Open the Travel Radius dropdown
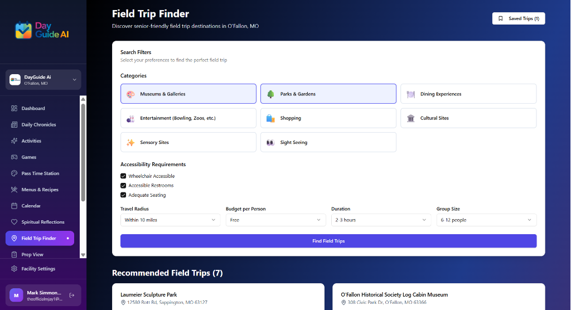The width and height of the screenshot is (571, 310). (170, 220)
